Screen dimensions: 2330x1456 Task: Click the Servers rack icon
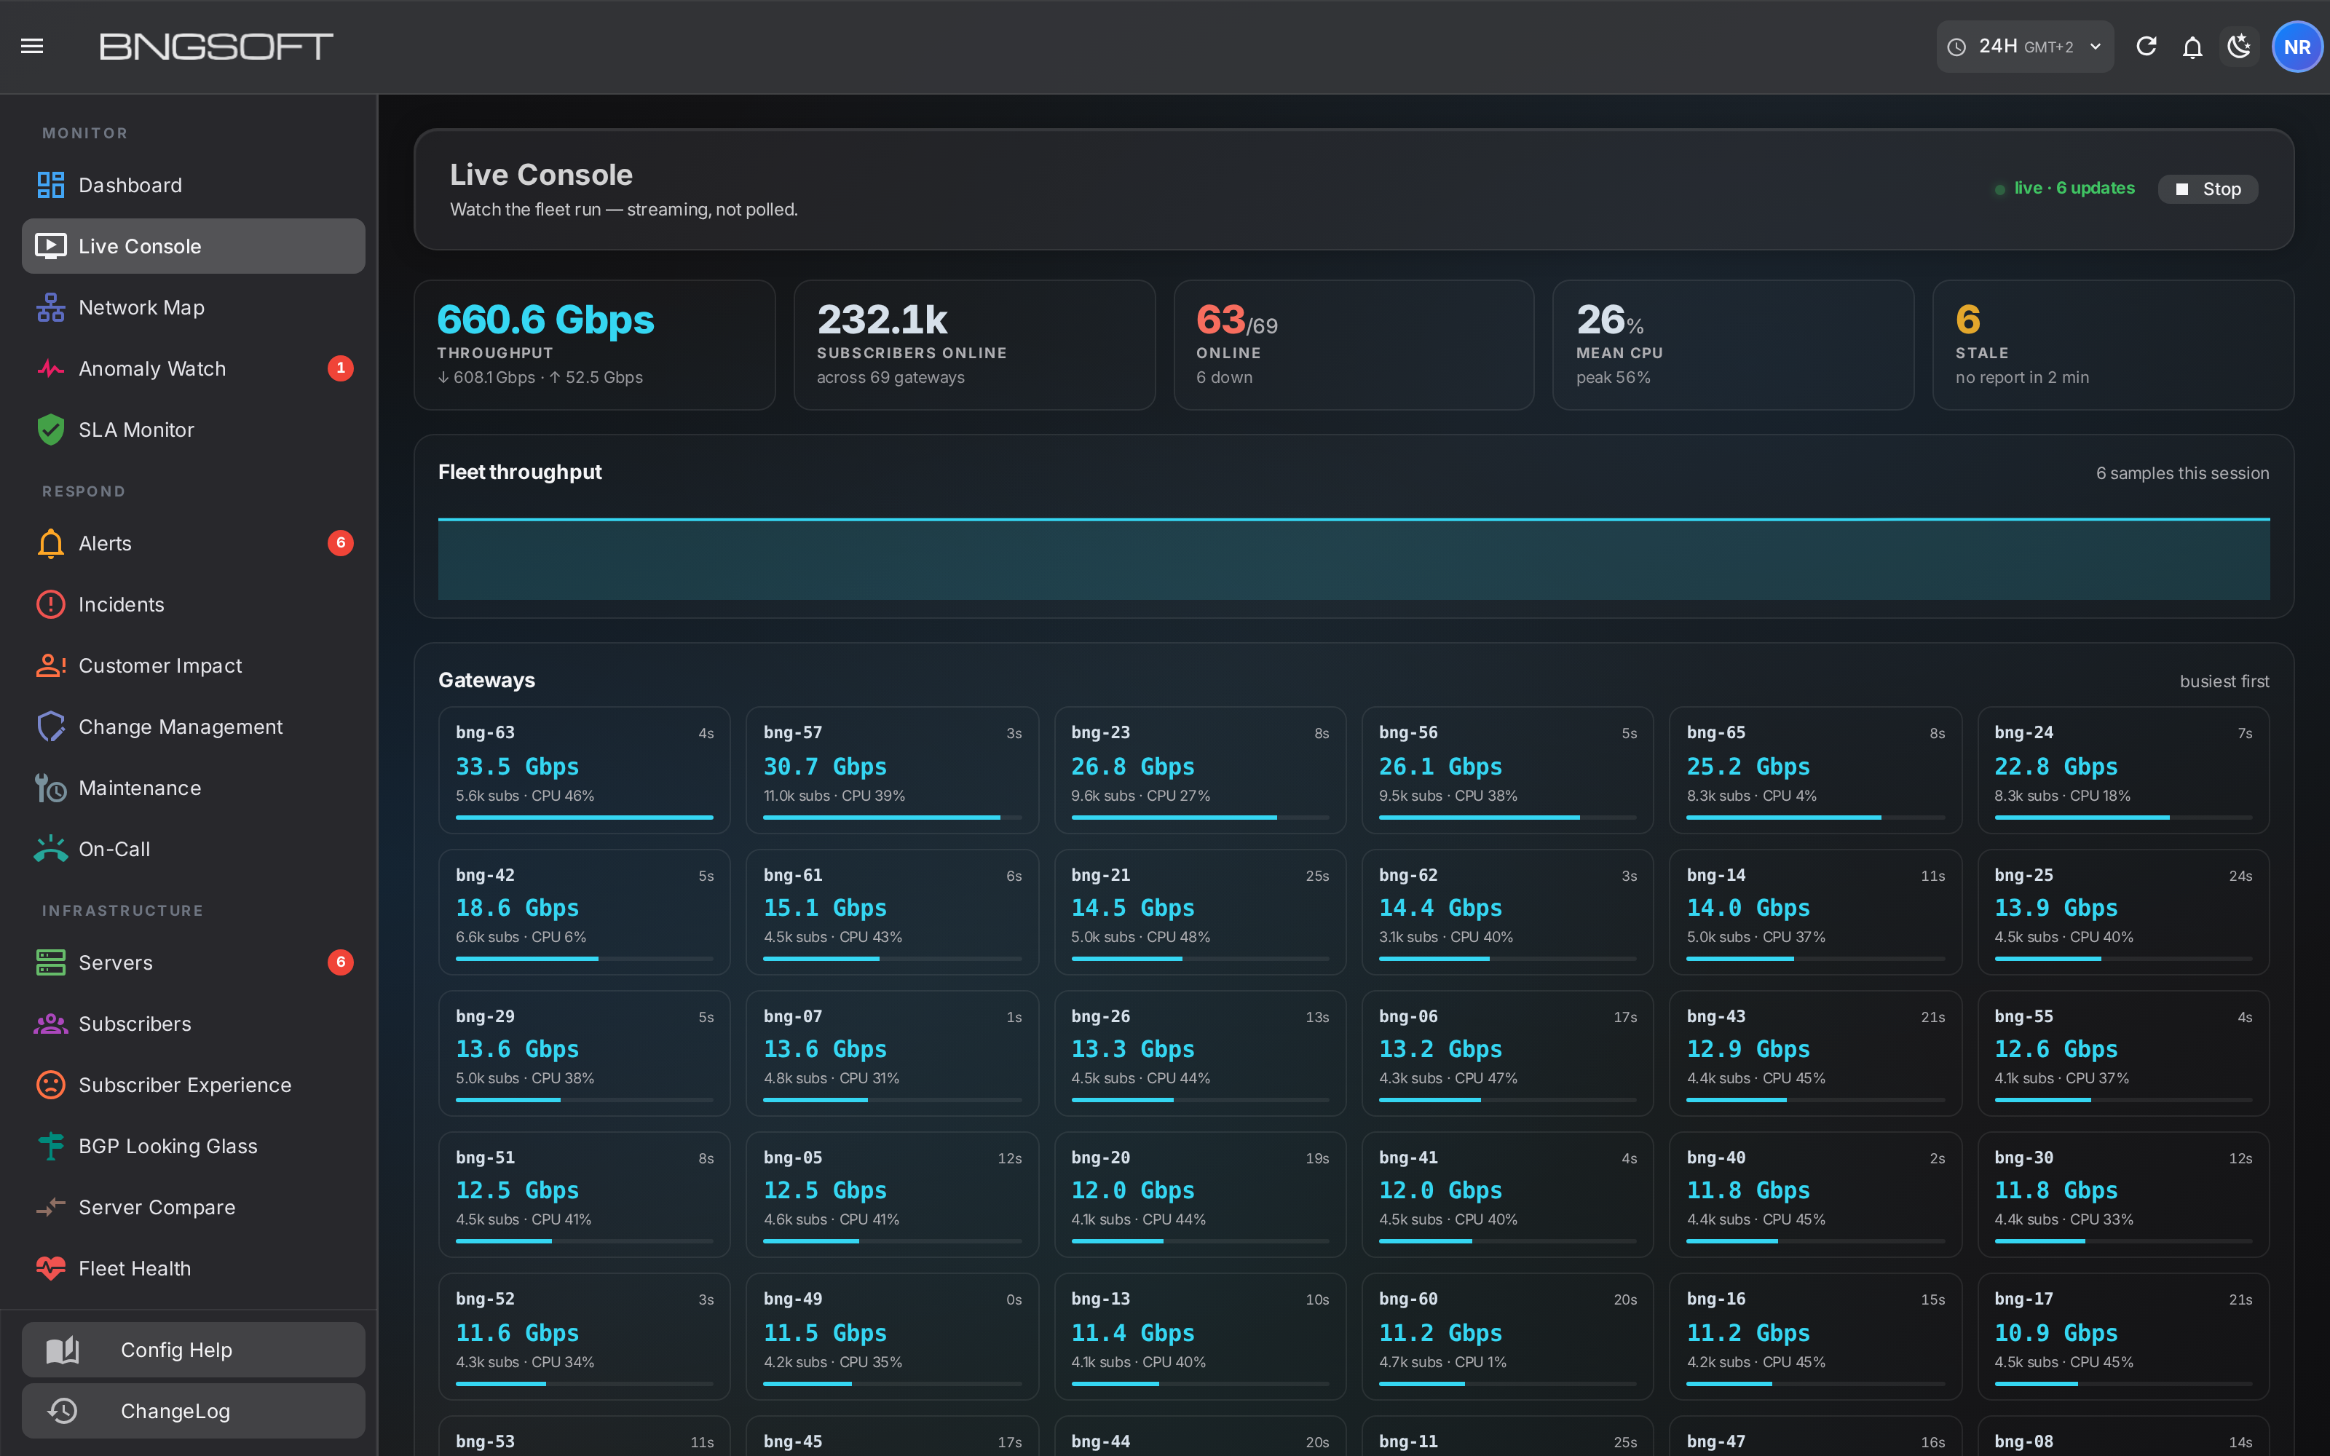50,963
